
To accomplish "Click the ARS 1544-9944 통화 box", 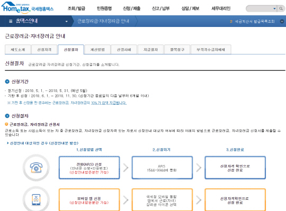I will pos(162,168).
